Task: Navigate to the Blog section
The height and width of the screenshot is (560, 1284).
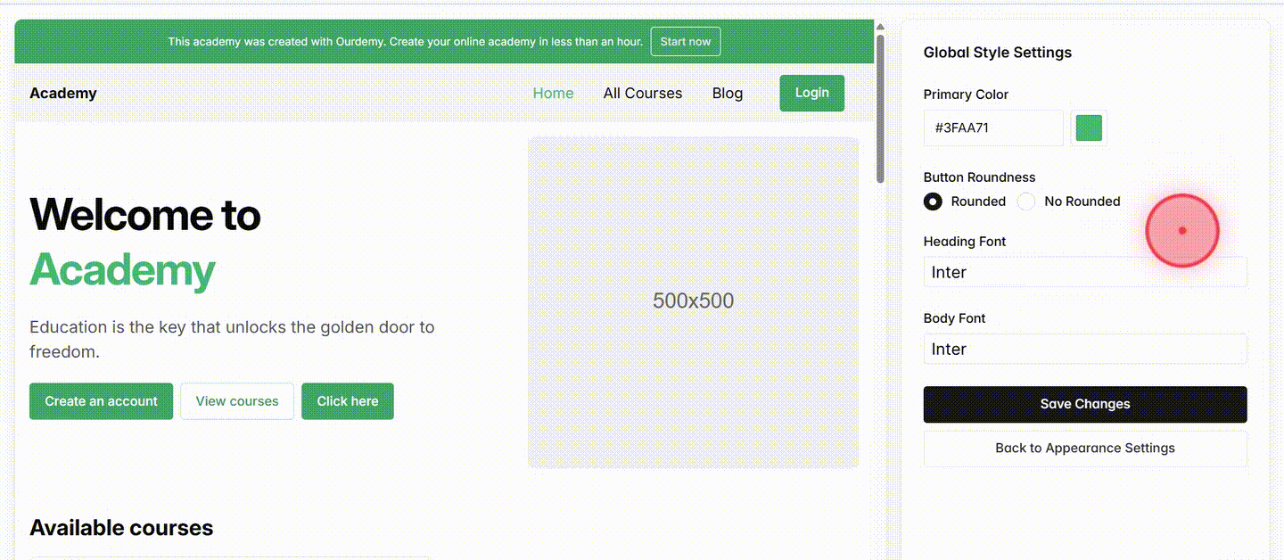Action: (x=727, y=93)
